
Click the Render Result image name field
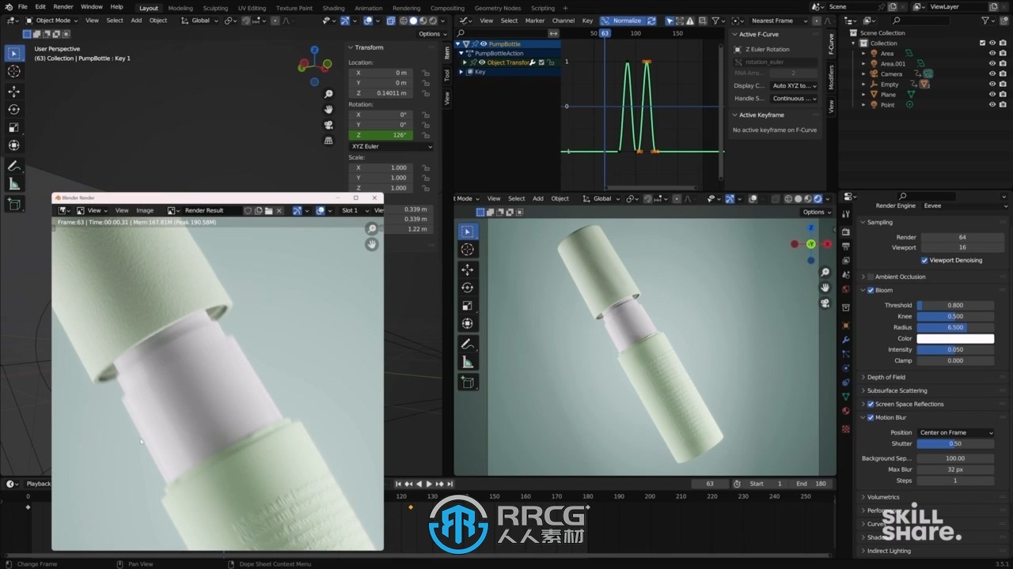point(212,210)
